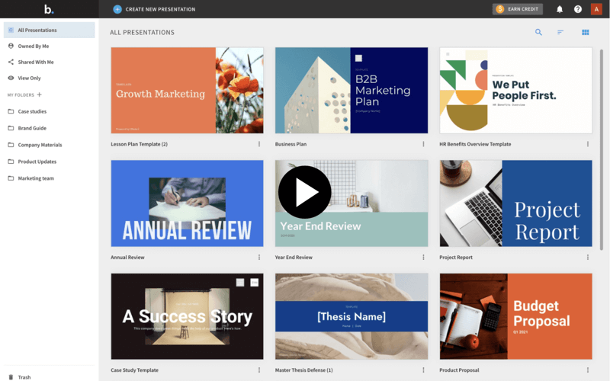This screenshot has height=381, width=610.
Task: Open the user avatar 'A' menu
Action: (x=596, y=9)
